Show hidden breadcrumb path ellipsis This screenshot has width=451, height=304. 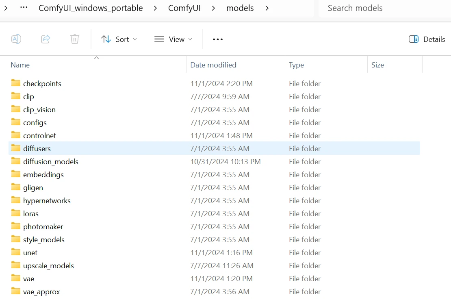pyautogui.click(x=24, y=8)
